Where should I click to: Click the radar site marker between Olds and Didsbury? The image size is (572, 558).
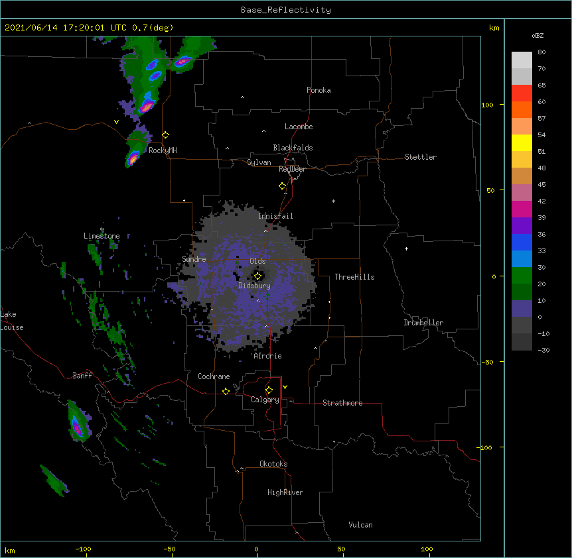click(257, 276)
